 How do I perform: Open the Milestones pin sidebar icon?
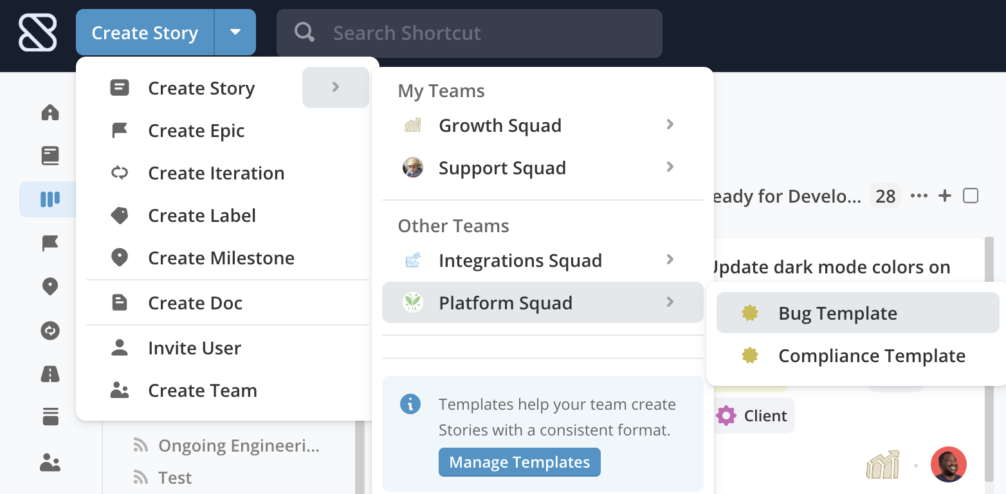tap(50, 287)
